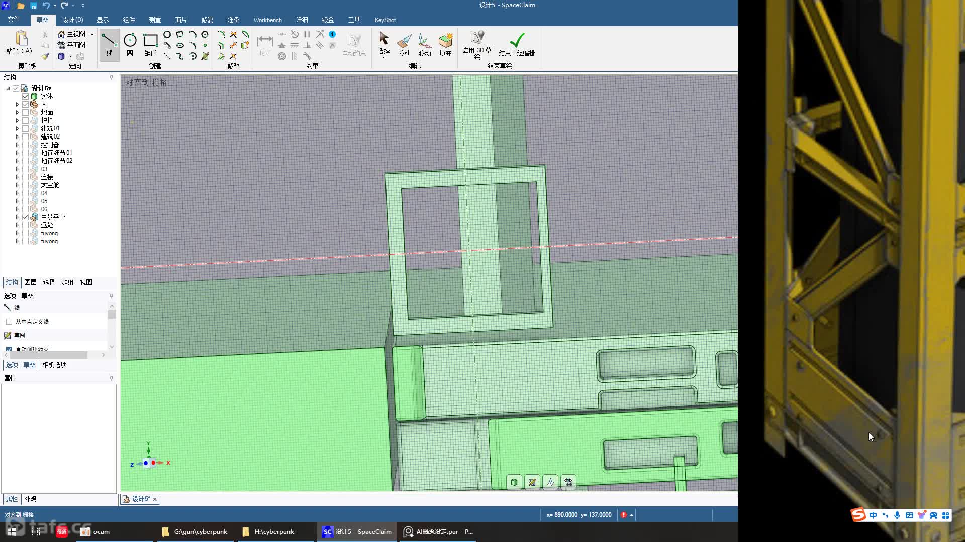Click the sketch mode icon in viewport toolbar
This screenshot has width=965, height=542.
pos(532,482)
